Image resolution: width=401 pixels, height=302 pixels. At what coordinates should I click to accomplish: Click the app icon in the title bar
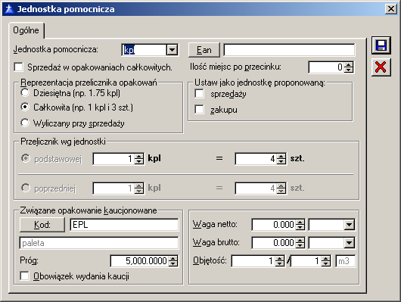9,9
